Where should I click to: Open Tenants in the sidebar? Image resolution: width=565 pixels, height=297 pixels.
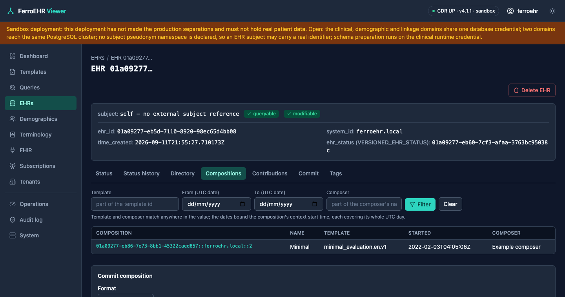click(x=40, y=182)
